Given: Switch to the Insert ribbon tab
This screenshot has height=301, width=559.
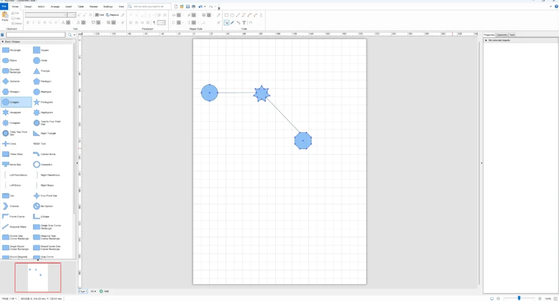Looking at the screenshot, I should coord(68,7).
